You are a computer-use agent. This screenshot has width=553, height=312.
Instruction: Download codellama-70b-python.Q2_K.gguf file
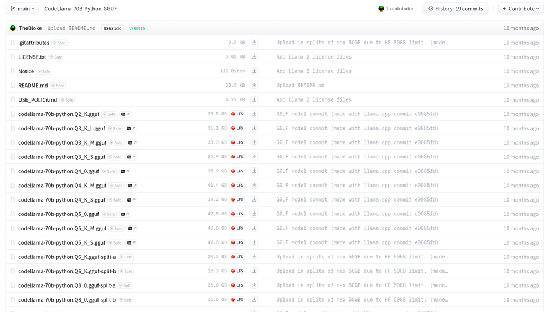[x=254, y=114]
